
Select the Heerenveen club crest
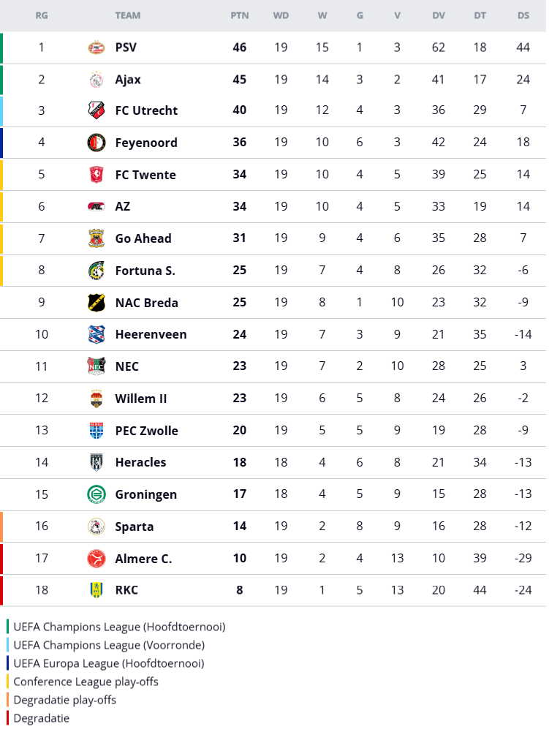tap(96, 334)
